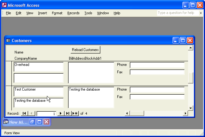Restore the minimized New Mi... window
205x137 pixels.
[32, 122]
